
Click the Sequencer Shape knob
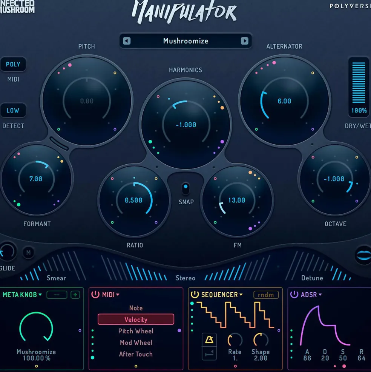click(261, 340)
